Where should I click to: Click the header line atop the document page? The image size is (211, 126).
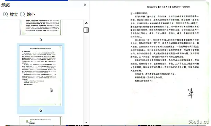click(x=168, y=7)
